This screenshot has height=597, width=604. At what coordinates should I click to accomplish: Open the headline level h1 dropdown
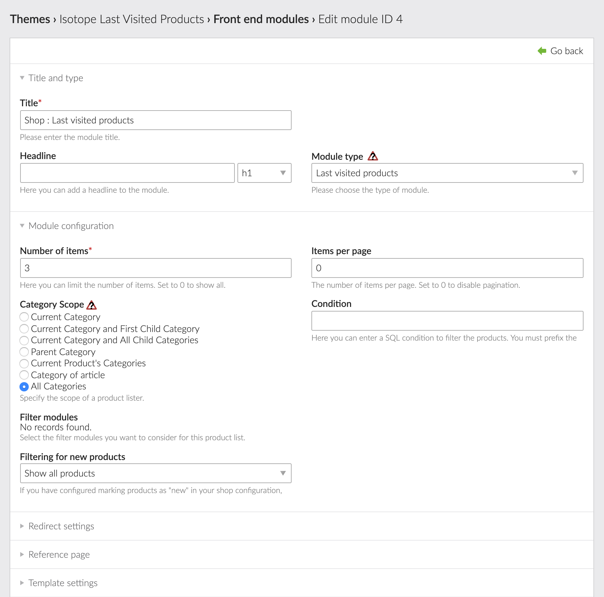pos(264,173)
